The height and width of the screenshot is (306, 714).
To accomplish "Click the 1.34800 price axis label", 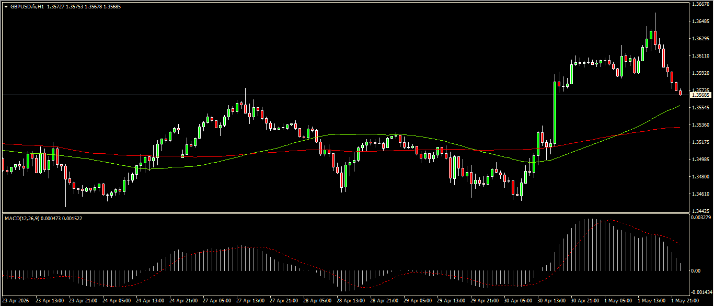I will (x=700, y=176).
